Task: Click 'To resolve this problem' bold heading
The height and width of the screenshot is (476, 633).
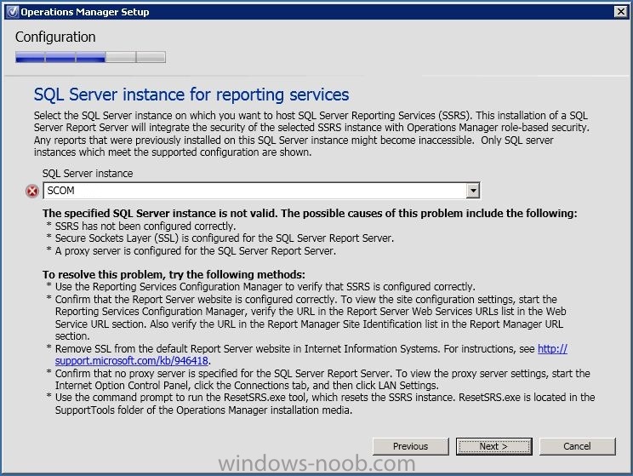Action: (x=174, y=275)
